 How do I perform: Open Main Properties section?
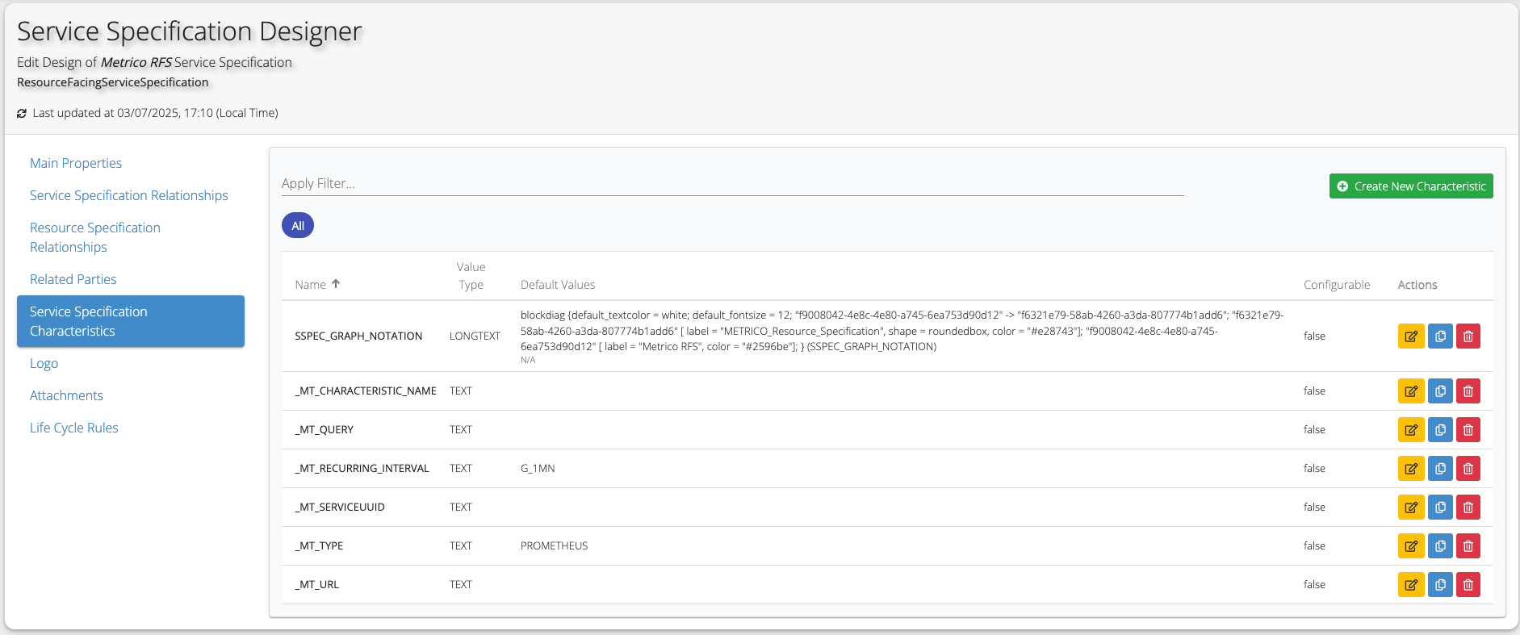[x=76, y=163]
